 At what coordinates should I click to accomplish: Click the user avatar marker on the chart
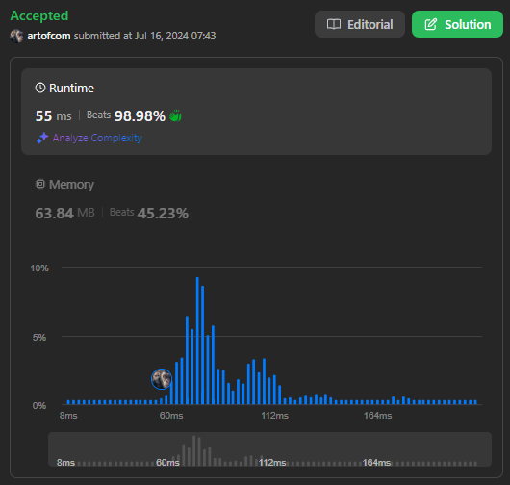click(x=162, y=379)
